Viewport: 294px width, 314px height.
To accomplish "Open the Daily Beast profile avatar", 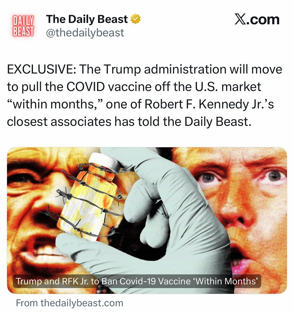I will (23, 26).
